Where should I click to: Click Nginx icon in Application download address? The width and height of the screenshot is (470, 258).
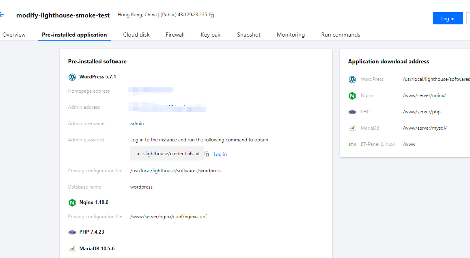(x=352, y=96)
